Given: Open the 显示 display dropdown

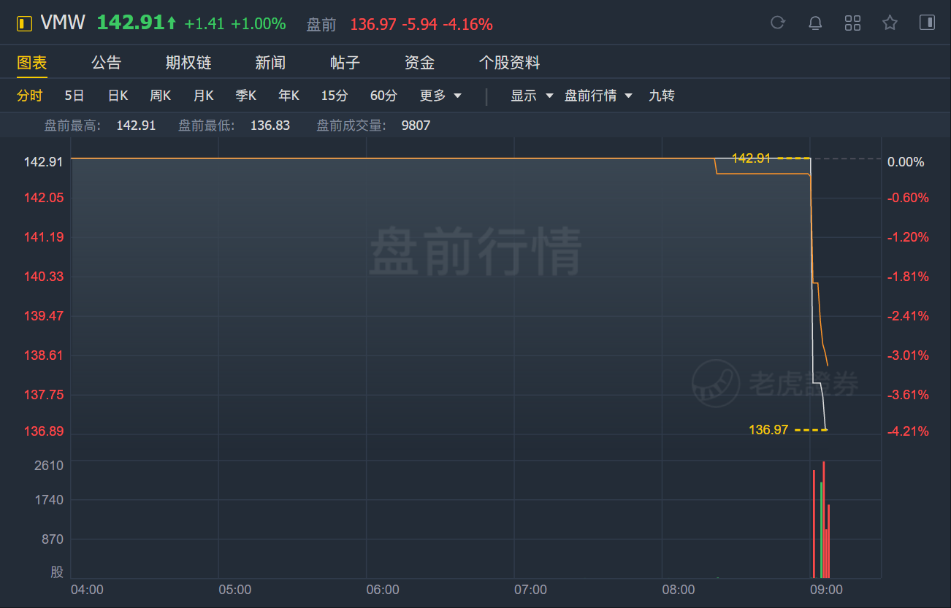Looking at the screenshot, I should point(532,96).
